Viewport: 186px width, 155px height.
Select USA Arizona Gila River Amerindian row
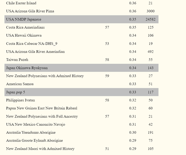tap(82, 52)
